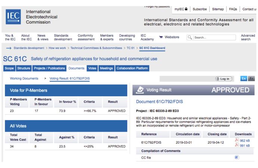Image resolution: width=258 pixels, height=168 pixels.
Task: Click the criteria value <=25%
Action: coord(89,146)
